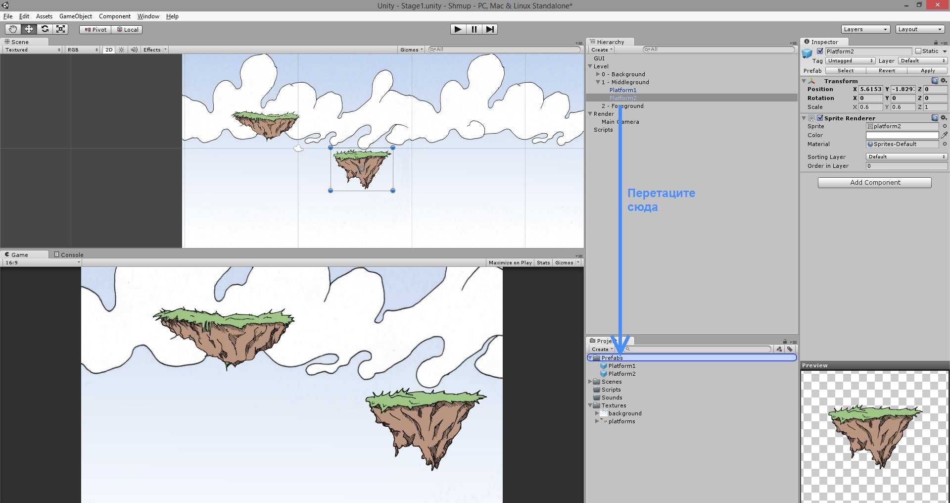Screen dimensions: 950x503
Task: Open Sprite Renderer gear settings
Action: tap(944, 118)
